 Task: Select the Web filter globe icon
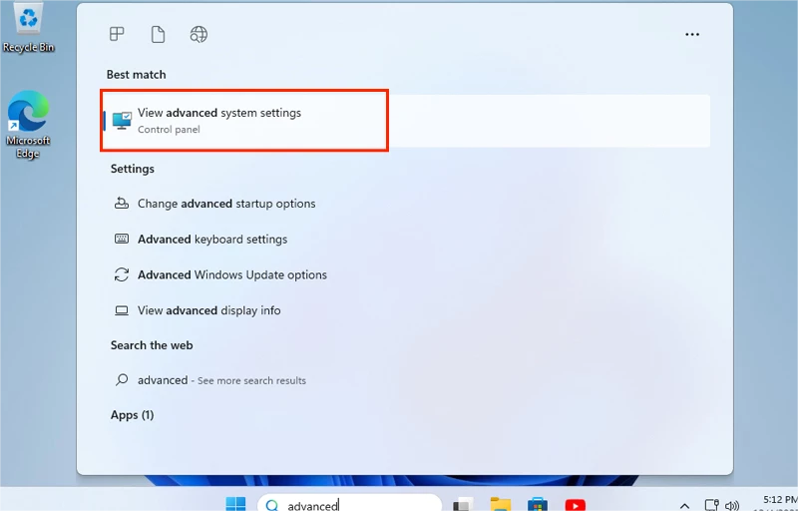[199, 35]
